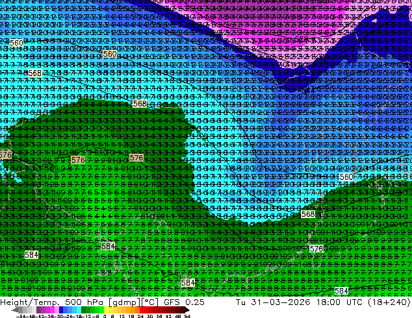Select the dark blue swatch in the legend bar
Viewport: 412px width, 318px height.
pyautogui.click(x=61, y=310)
